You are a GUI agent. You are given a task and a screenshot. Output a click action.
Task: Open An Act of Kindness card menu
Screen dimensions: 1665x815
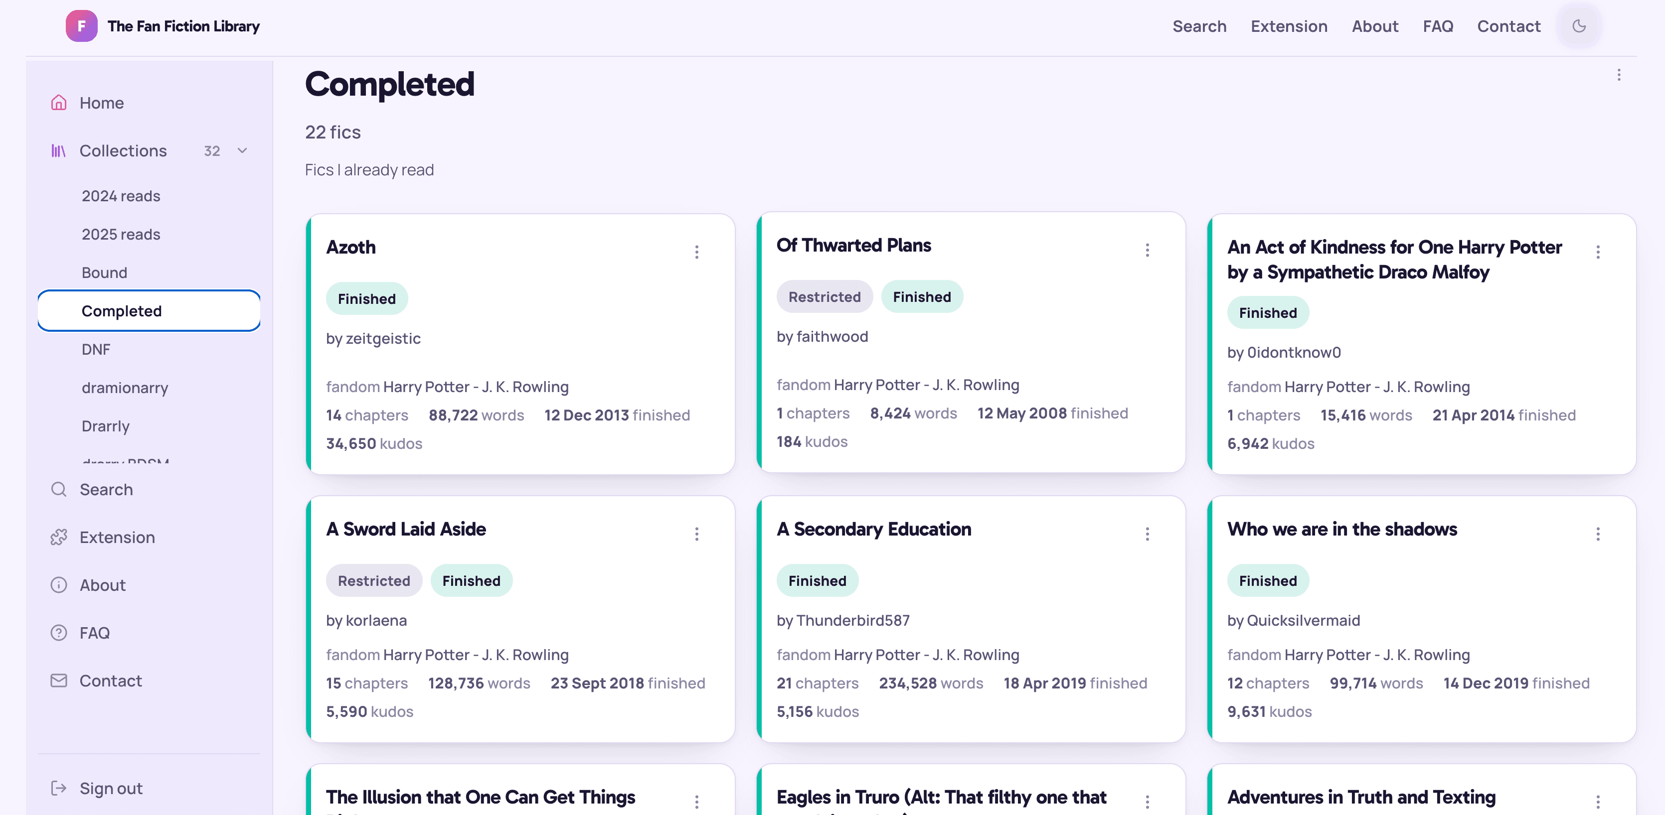(x=1598, y=252)
